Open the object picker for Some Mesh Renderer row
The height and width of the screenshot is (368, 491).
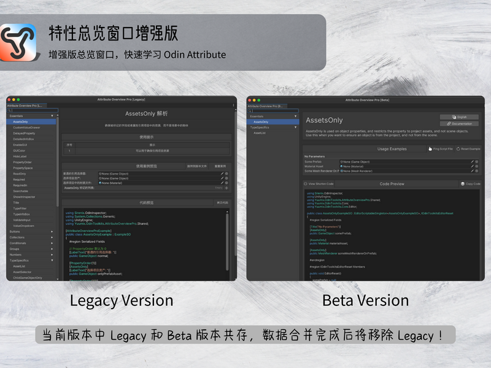[x=477, y=171]
